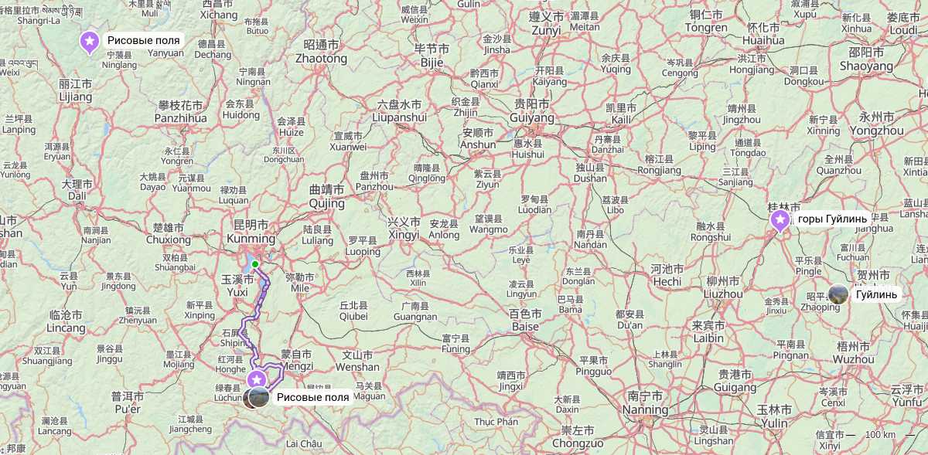Open the Гуйлинь photo thumbnail near Zhaoping

pyautogui.click(x=838, y=294)
